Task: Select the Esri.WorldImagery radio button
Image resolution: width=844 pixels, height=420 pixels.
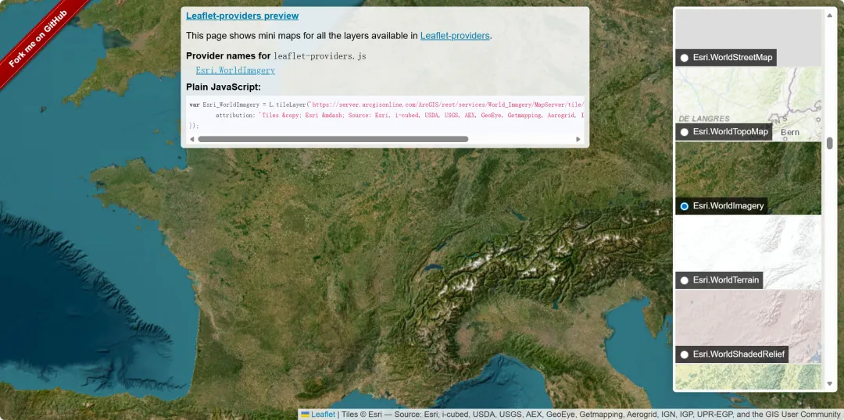Action: tap(684, 206)
